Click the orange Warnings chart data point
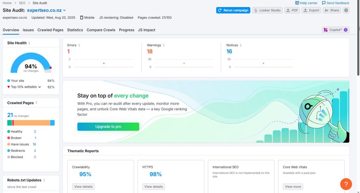 [184, 63]
